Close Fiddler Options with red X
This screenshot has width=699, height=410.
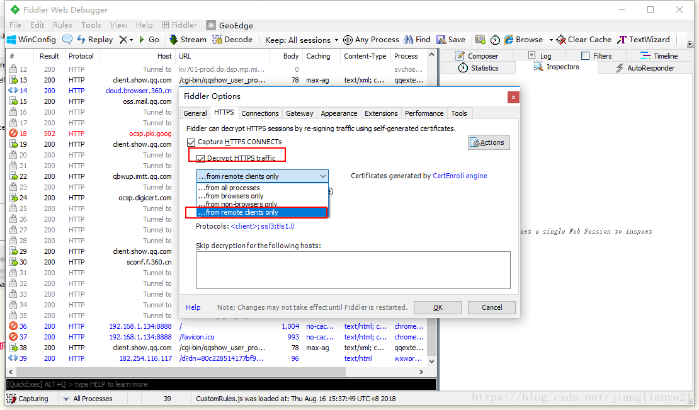514,97
